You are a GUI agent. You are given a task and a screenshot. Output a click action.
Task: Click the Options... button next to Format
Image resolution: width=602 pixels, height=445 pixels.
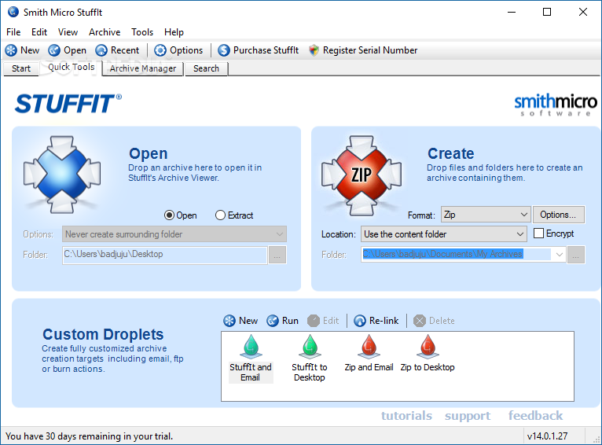click(559, 215)
